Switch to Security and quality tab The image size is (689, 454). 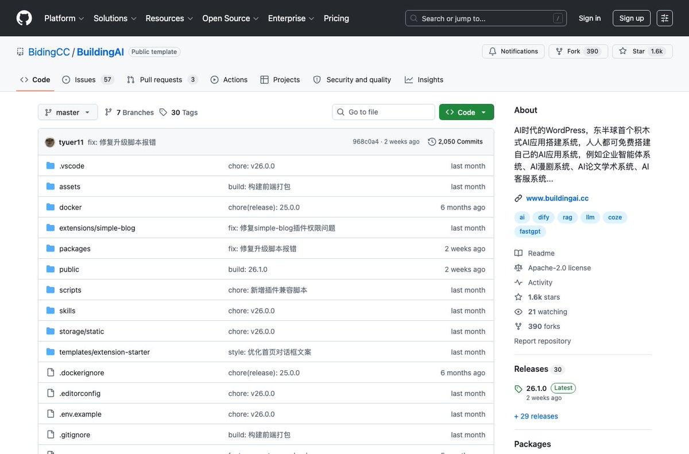pyautogui.click(x=352, y=80)
